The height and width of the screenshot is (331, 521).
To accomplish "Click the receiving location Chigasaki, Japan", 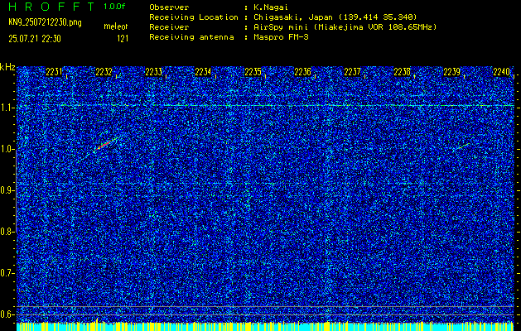I will coord(335,17).
